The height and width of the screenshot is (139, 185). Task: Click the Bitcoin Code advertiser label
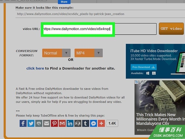145,130
